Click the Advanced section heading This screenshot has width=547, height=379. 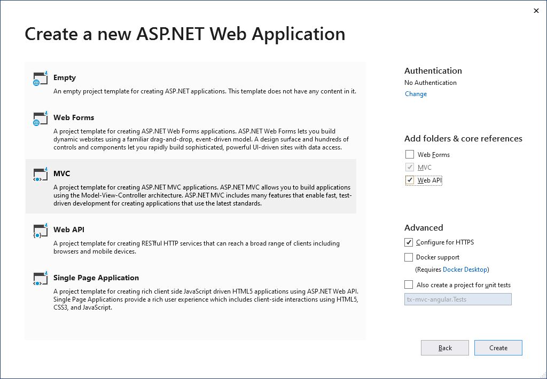tap(424, 228)
